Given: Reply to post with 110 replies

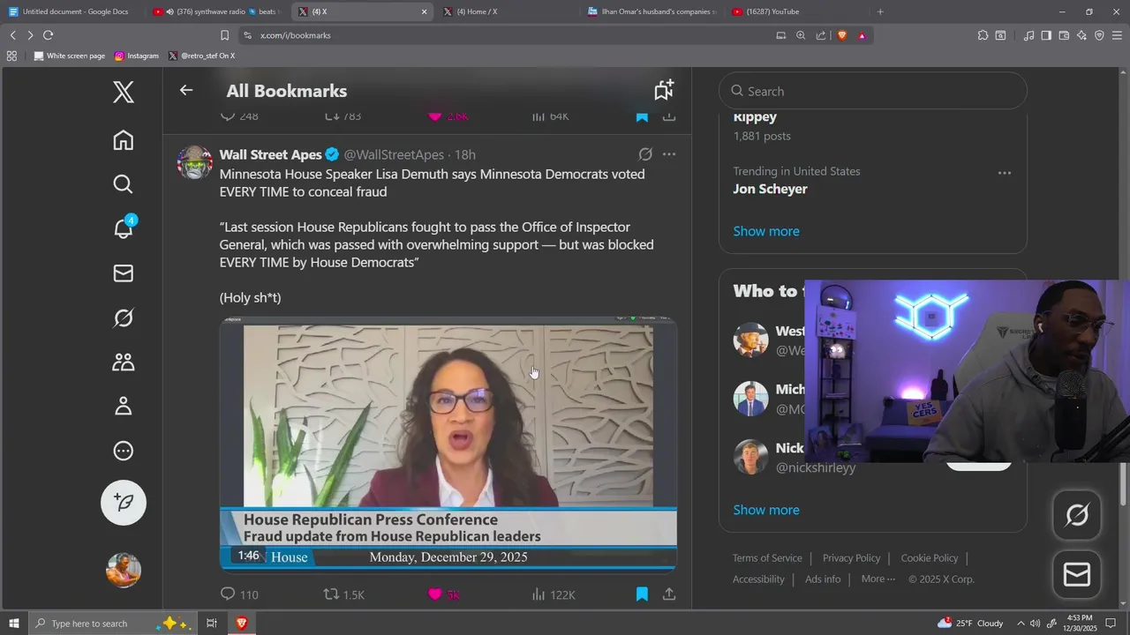Looking at the screenshot, I should pyautogui.click(x=239, y=594).
